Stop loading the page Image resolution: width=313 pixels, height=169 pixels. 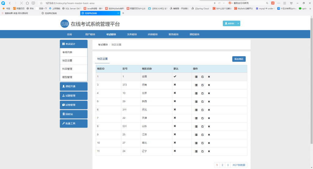pyautogui.click(x=21, y=3)
